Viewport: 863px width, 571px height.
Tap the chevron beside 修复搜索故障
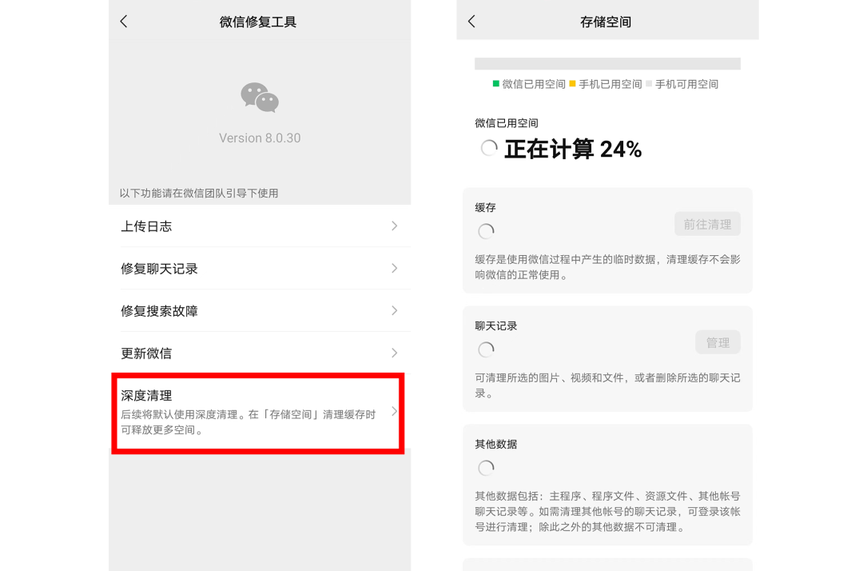tap(395, 310)
